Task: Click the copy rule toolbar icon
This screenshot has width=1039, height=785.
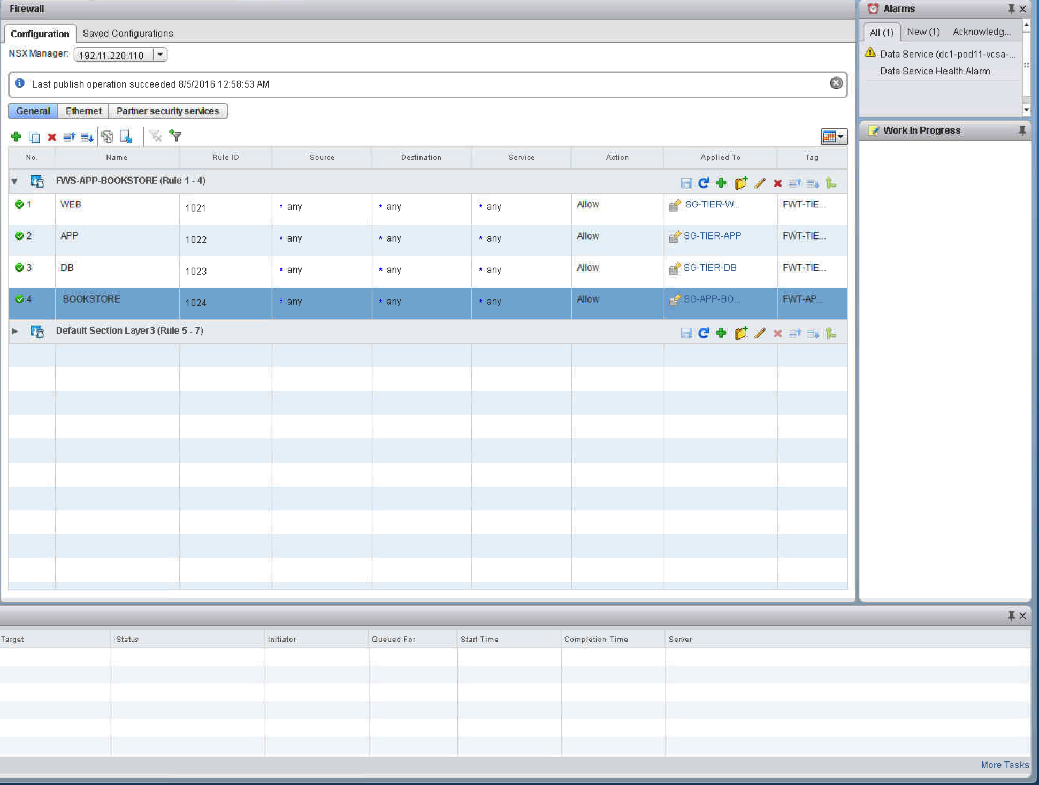Action: [x=34, y=137]
